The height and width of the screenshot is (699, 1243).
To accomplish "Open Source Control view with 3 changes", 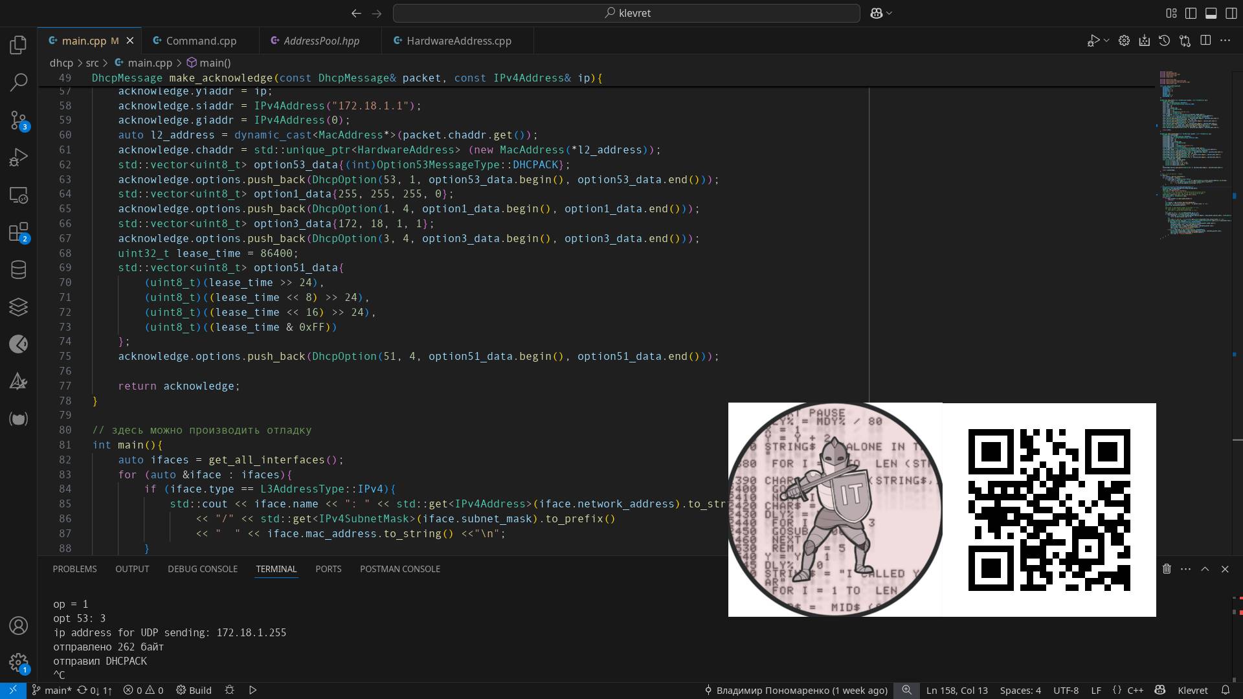I will click(x=19, y=120).
